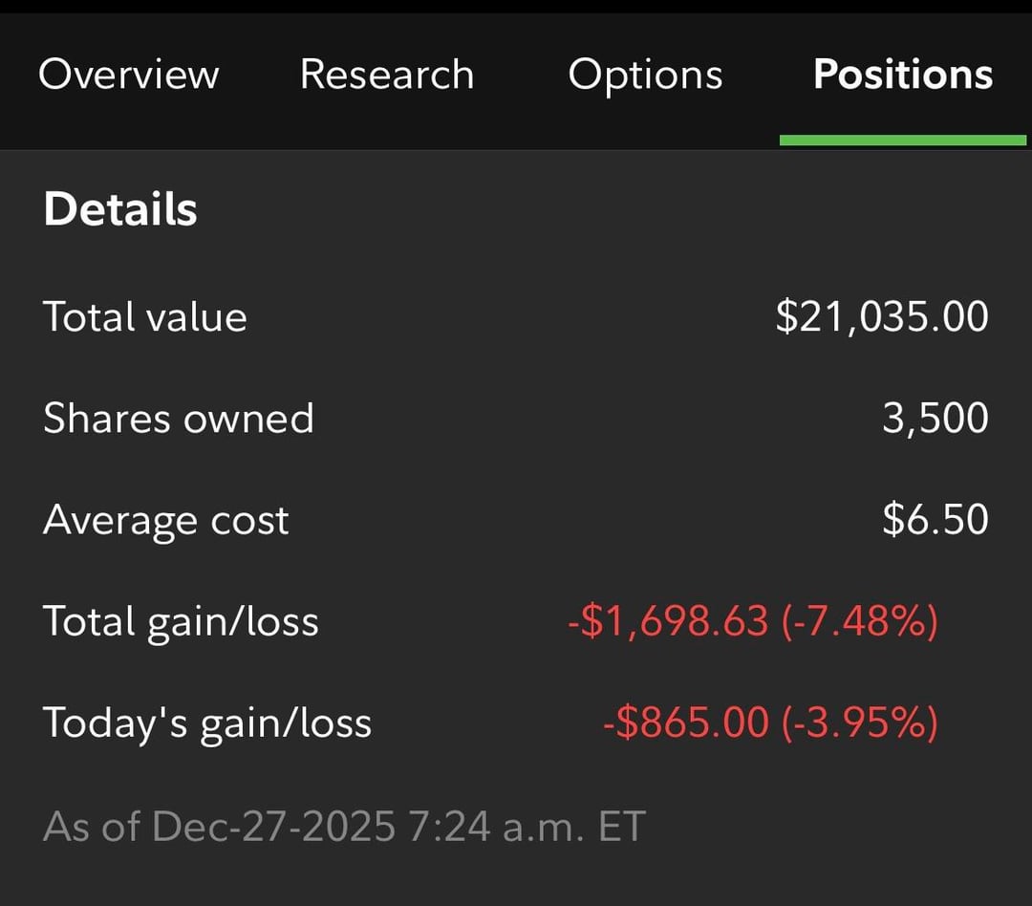Image resolution: width=1032 pixels, height=906 pixels.
Task: Tap the Total value label
Action: point(145,317)
